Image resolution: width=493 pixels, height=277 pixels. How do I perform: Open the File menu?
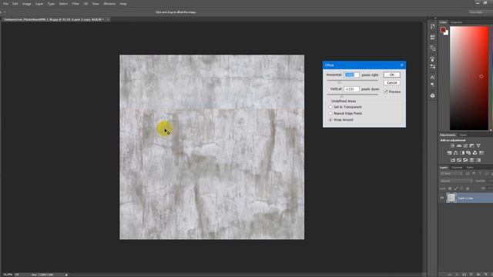coord(5,4)
